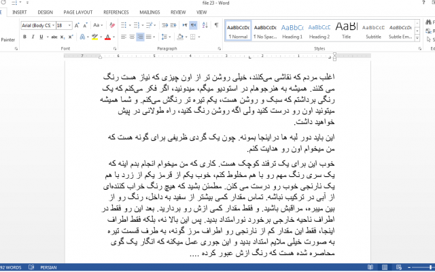The image size is (435, 272).
Task: Open the Styles pane launcher
Action: pos(419,48)
